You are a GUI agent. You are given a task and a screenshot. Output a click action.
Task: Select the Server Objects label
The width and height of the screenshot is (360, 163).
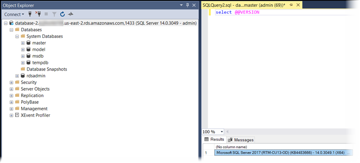(x=35, y=89)
